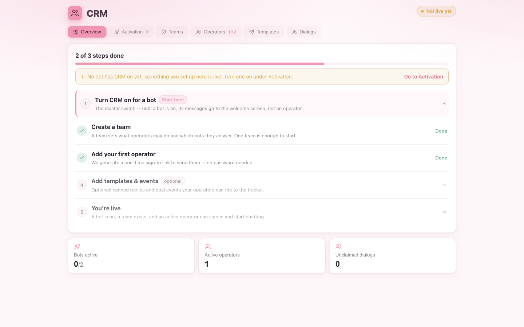Open the Unclaimed dialogs stat card
524x327 pixels.
click(393, 256)
